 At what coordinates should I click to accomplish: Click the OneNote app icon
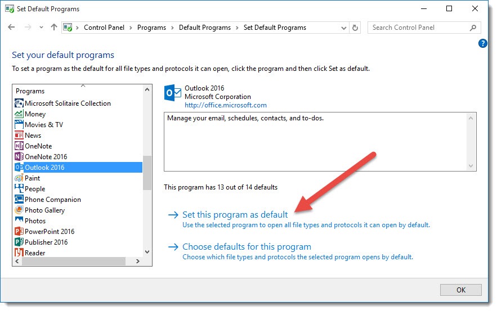coord(19,146)
